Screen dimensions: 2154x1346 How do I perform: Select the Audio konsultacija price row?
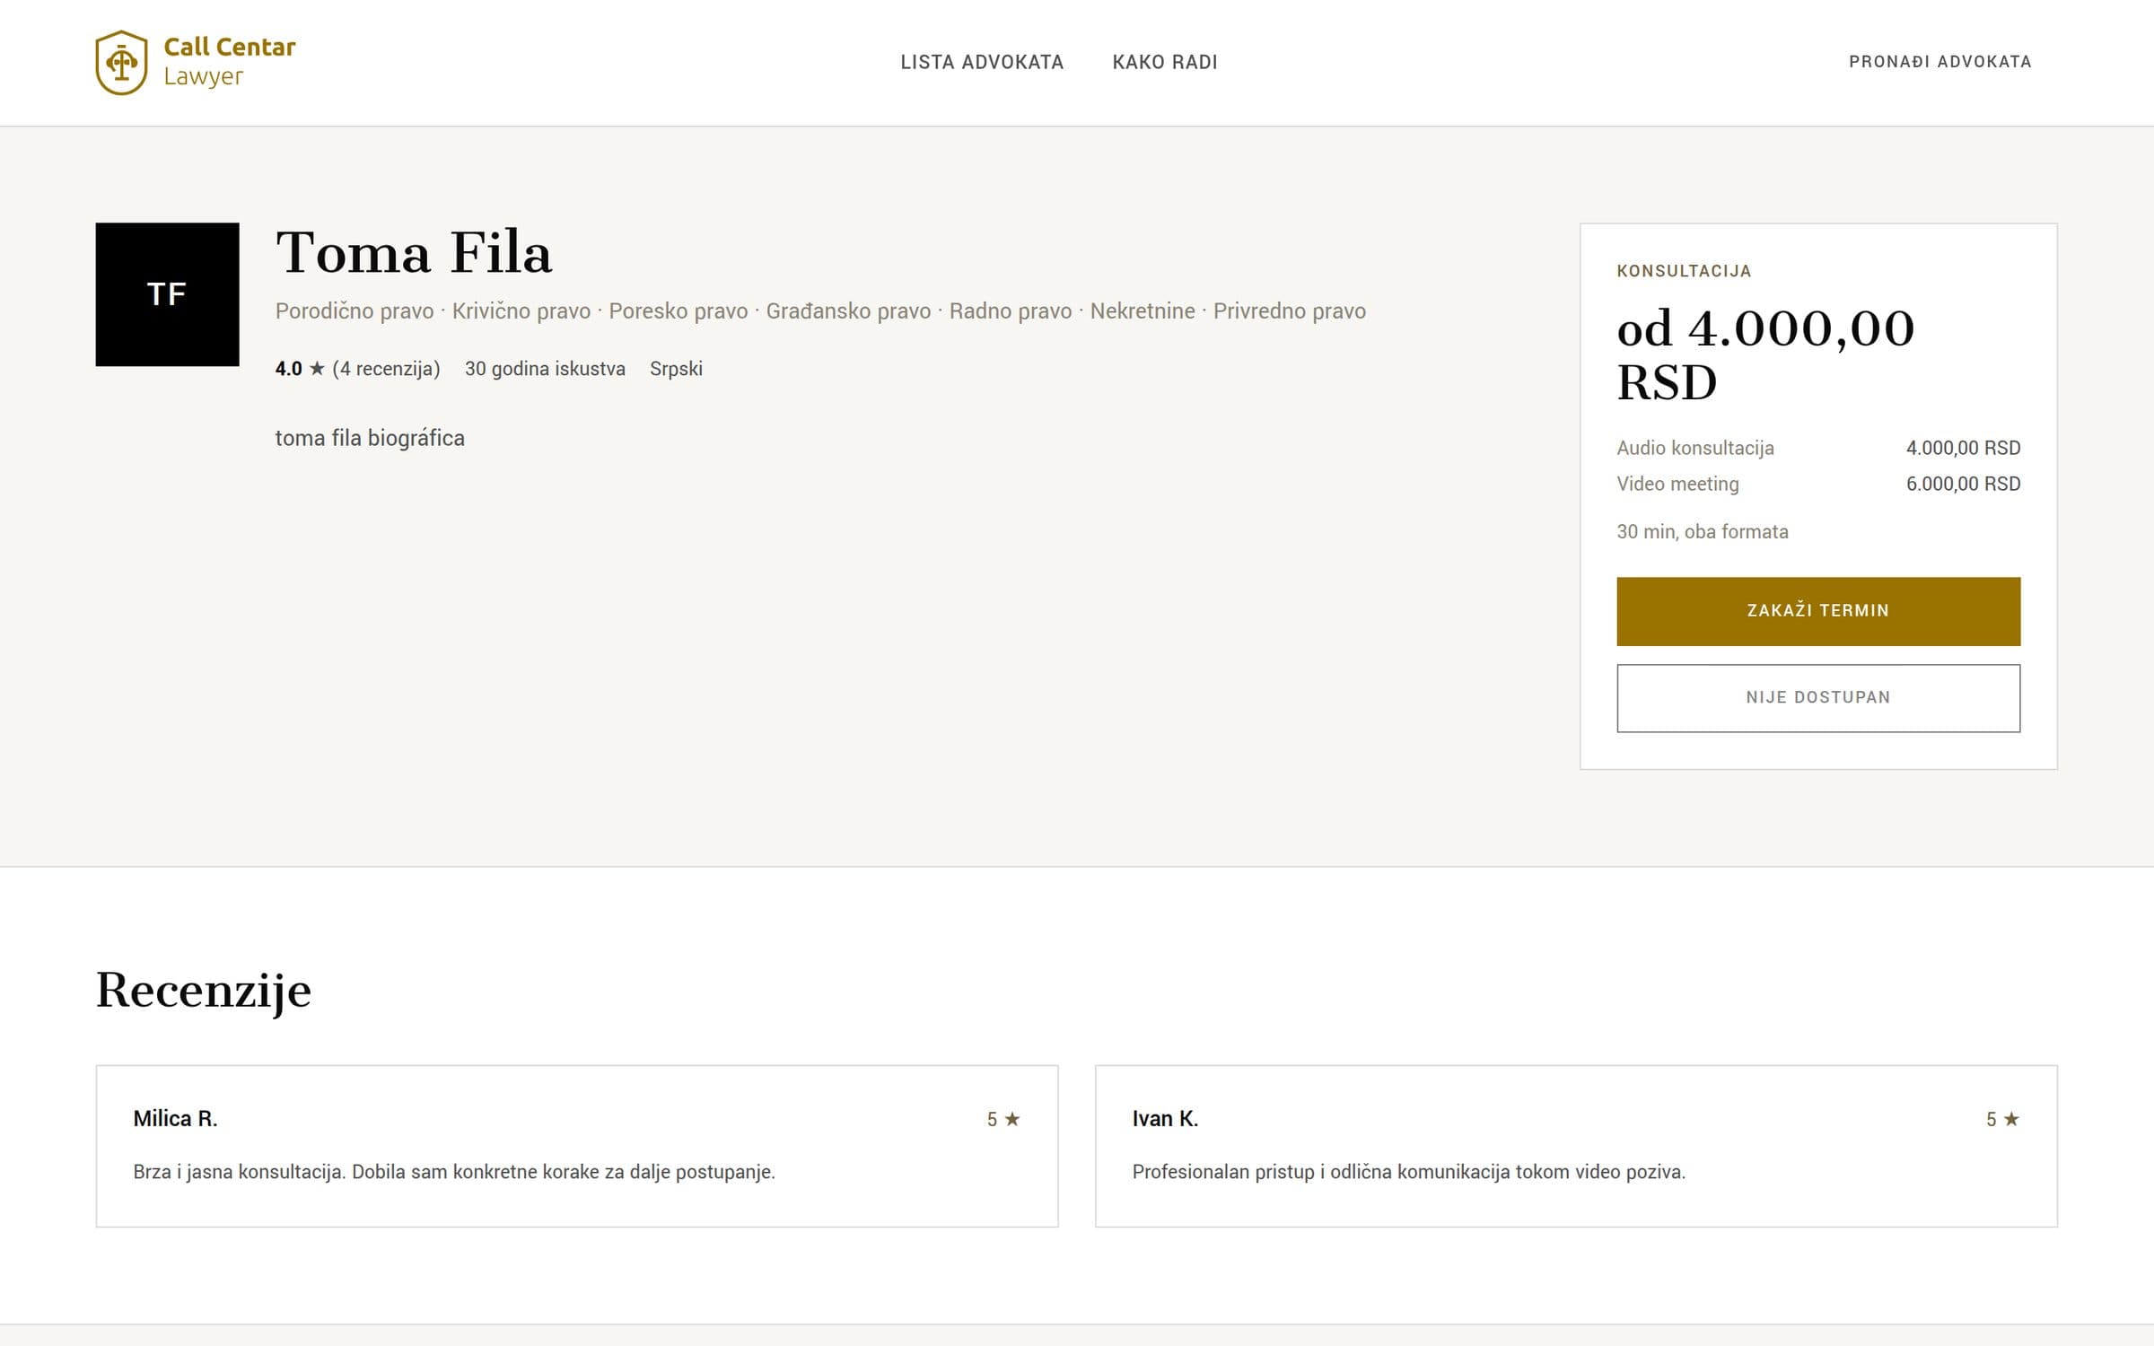(1818, 448)
